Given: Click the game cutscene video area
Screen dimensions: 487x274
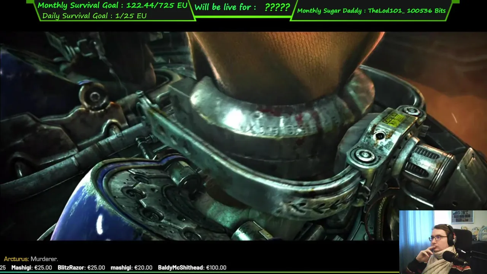Looking at the screenshot, I should pos(243,136).
